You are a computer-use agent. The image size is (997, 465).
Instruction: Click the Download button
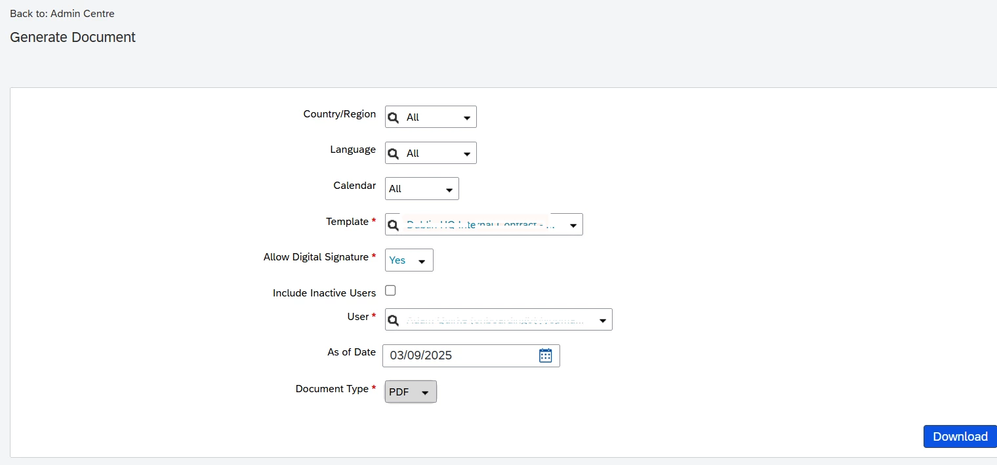(960, 437)
